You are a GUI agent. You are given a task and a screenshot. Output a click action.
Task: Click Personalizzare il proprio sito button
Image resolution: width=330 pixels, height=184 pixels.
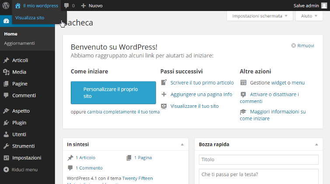[x=113, y=92]
